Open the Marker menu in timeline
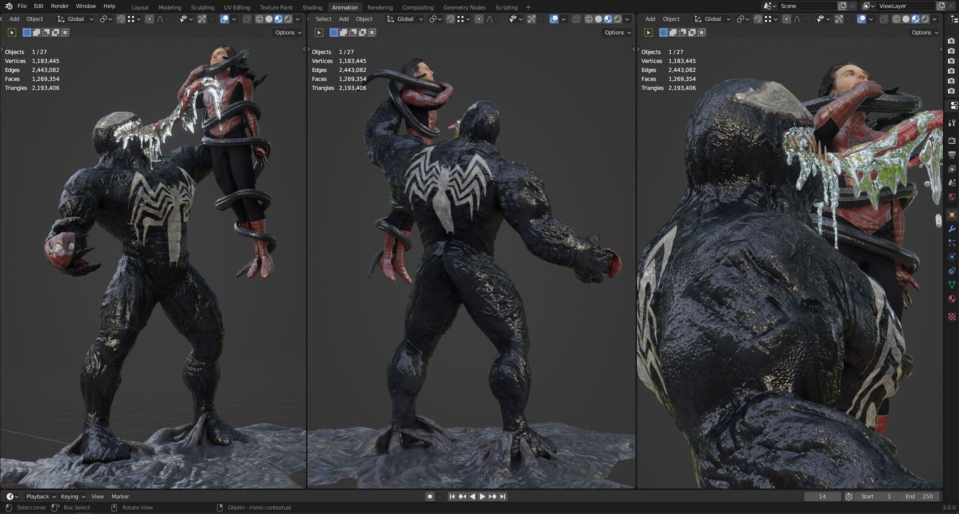 [120, 496]
